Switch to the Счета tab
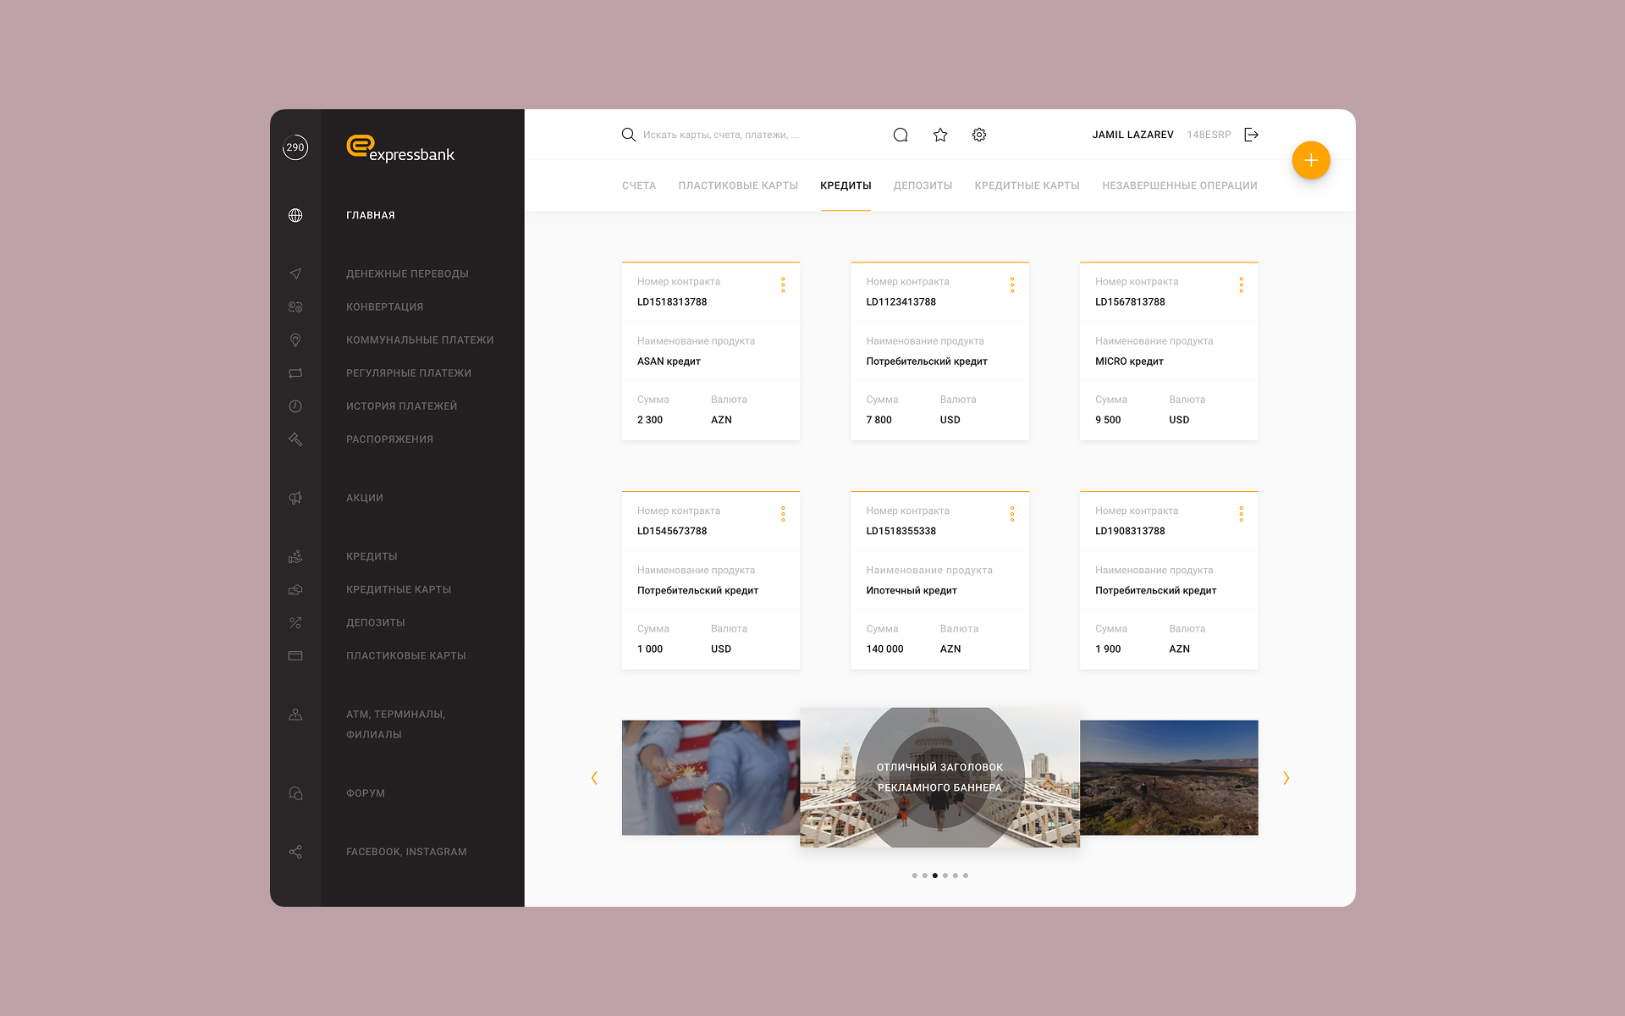This screenshot has width=1625, height=1016. coord(639,185)
